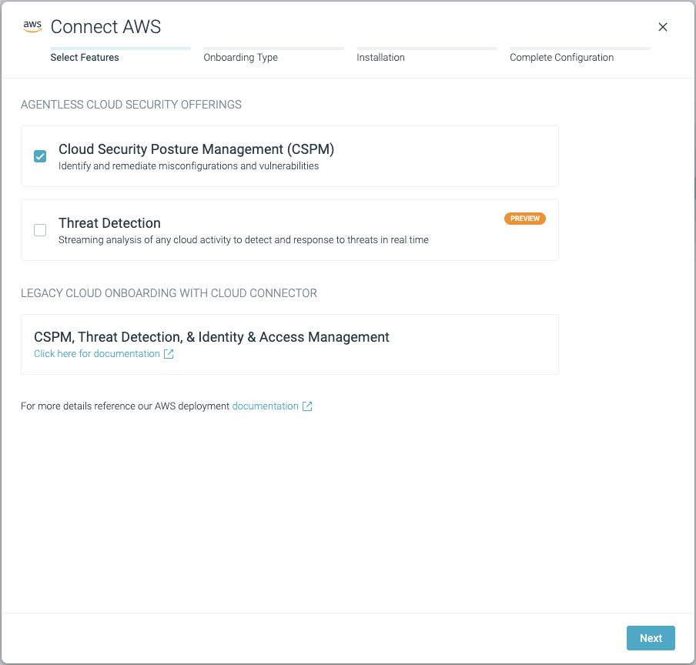The height and width of the screenshot is (665, 696).
Task: Click the Threat Detection title
Action: 109,222
